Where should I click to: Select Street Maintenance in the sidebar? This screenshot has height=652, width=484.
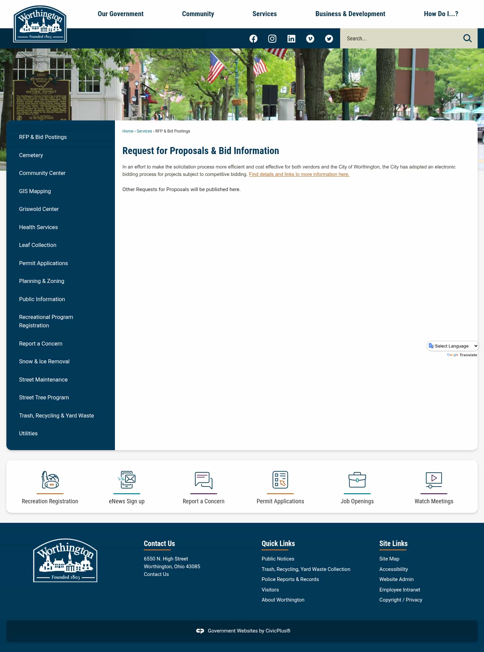pyautogui.click(x=43, y=379)
